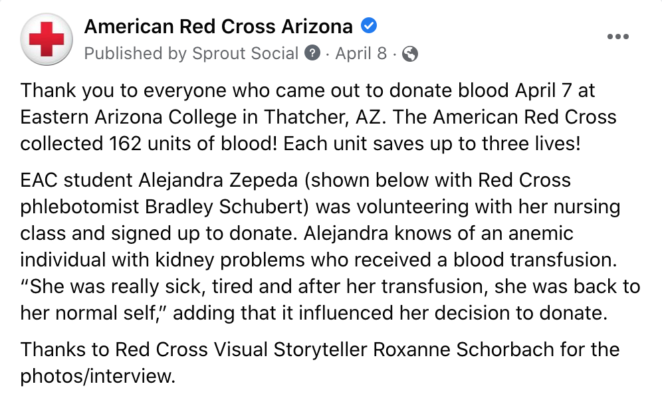662x404 pixels.
Task: Click the globe public audience icon
Action: (410, 54)
